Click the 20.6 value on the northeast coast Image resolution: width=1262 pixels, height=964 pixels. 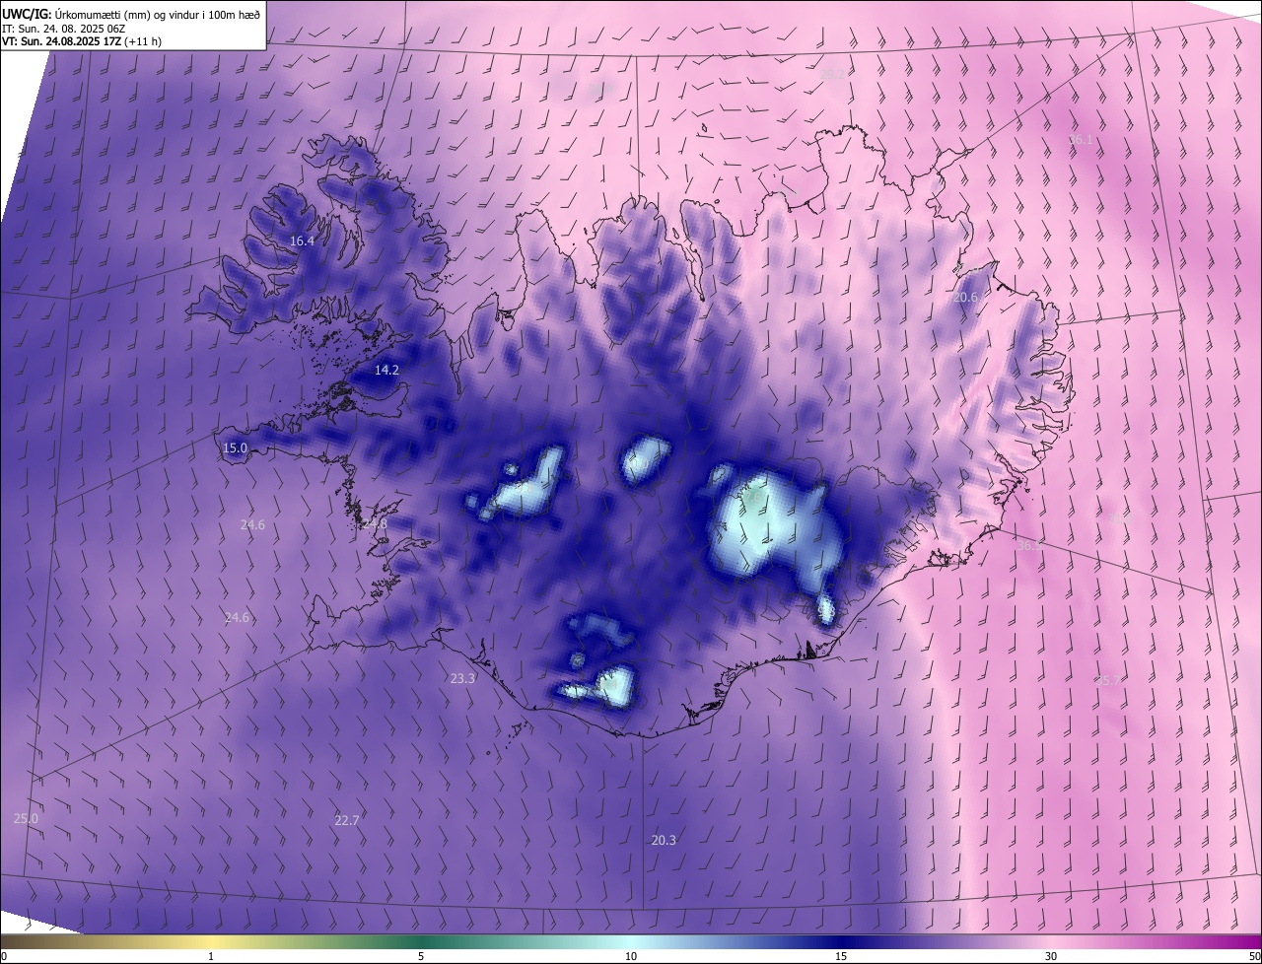click(965, 298)
